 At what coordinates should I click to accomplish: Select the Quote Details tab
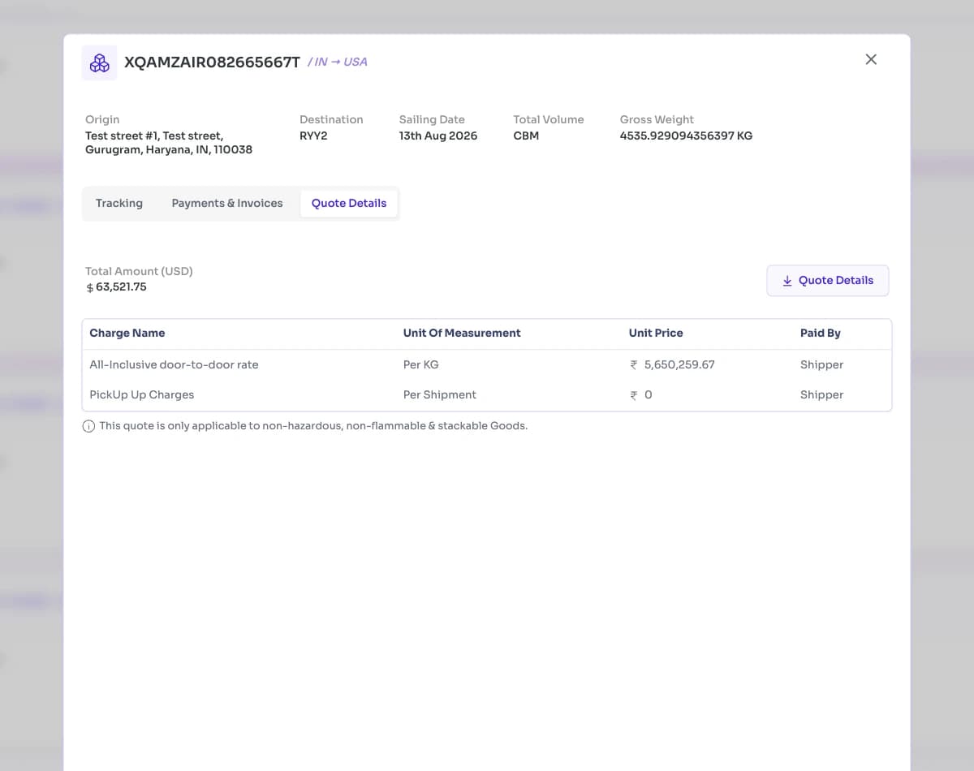[349, 204]
